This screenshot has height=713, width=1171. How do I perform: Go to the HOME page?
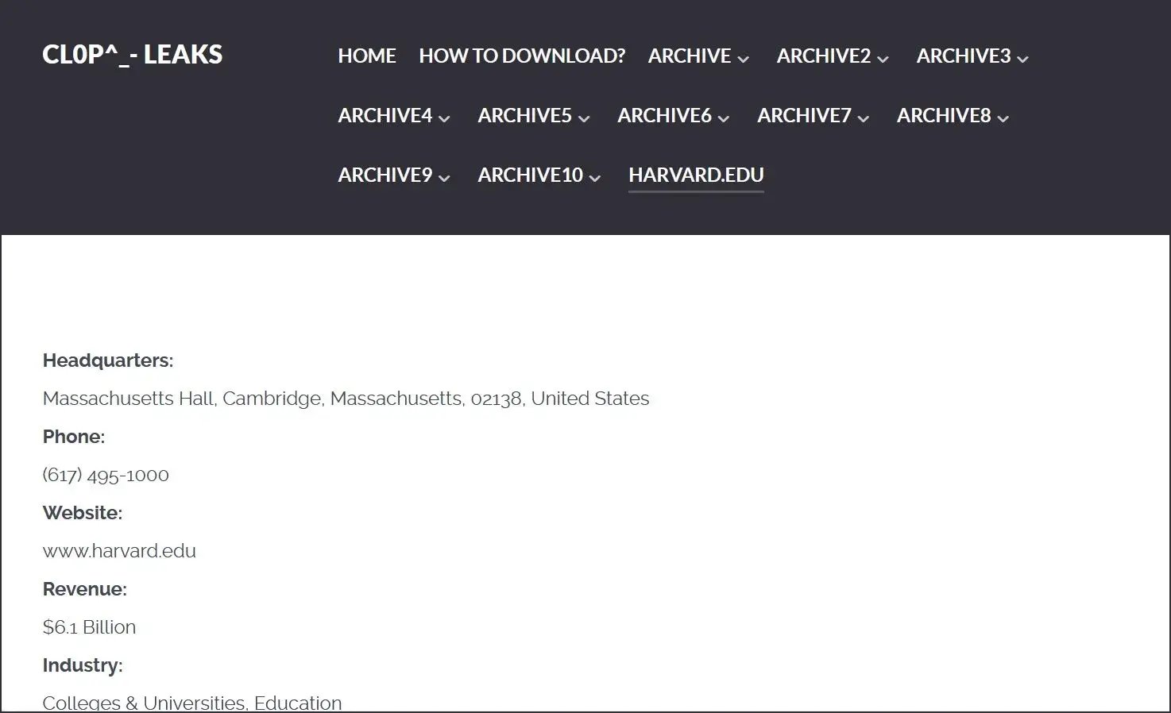coord(366,56)
